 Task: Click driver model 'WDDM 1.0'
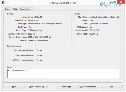tap(93, 34)
